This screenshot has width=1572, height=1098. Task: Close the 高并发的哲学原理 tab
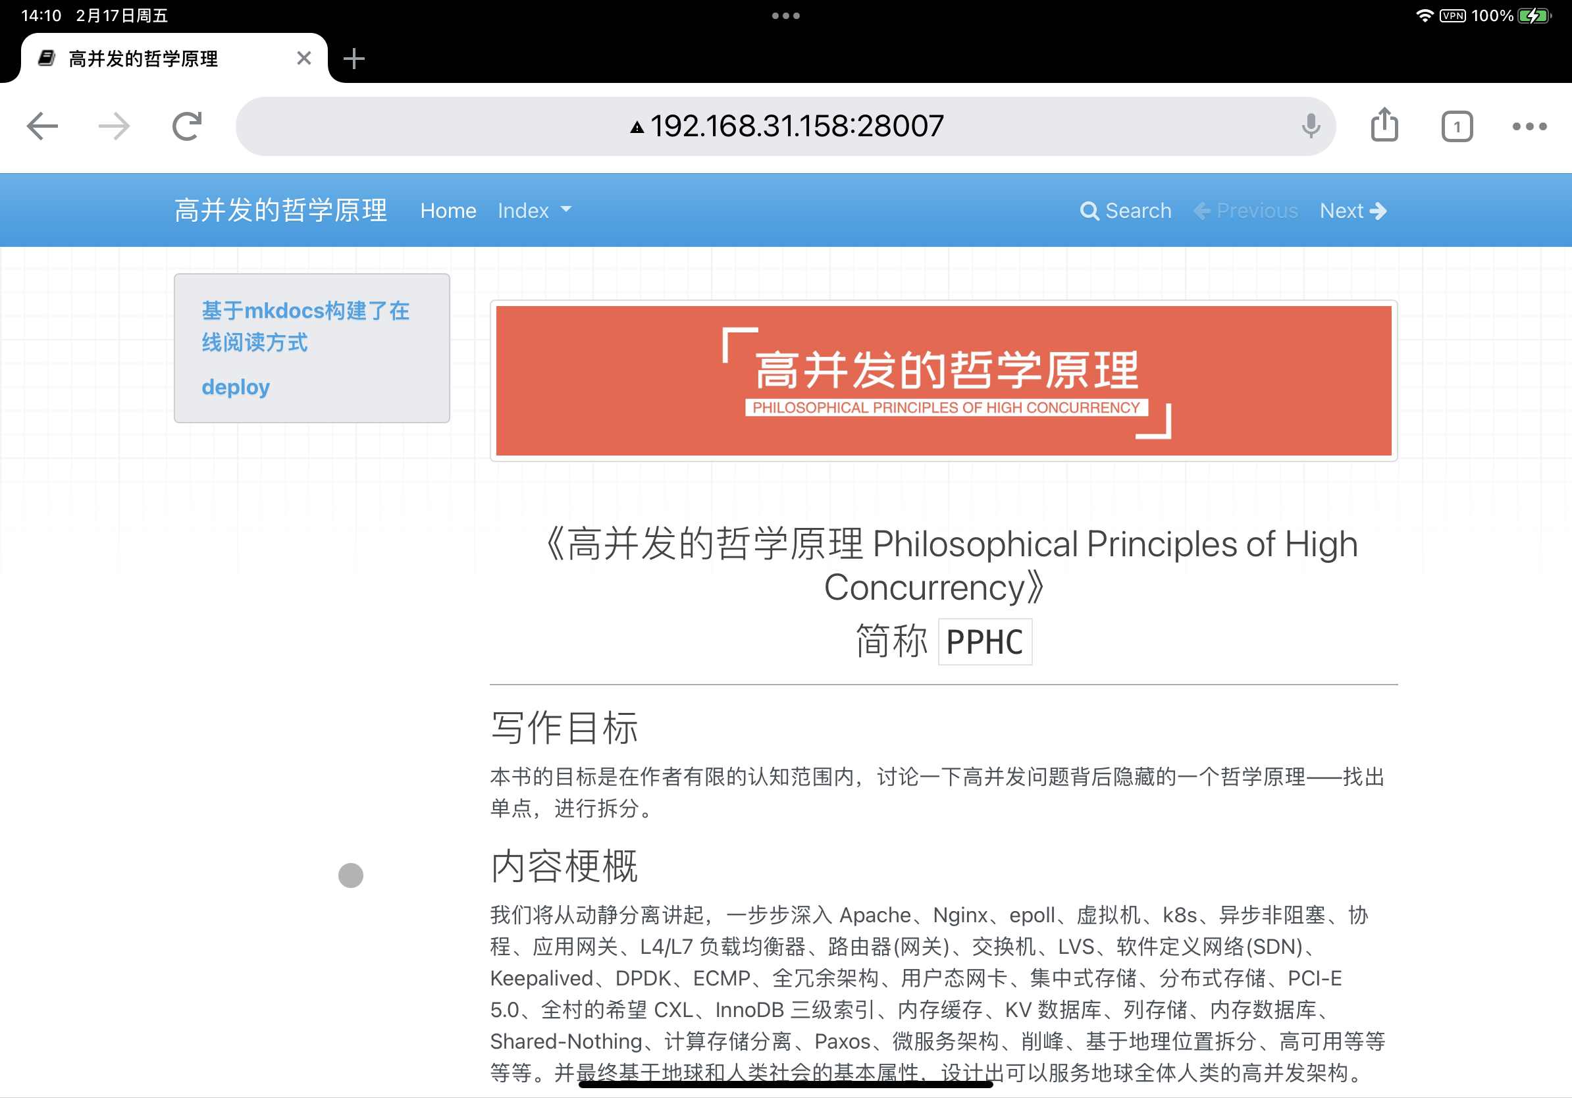304,58
